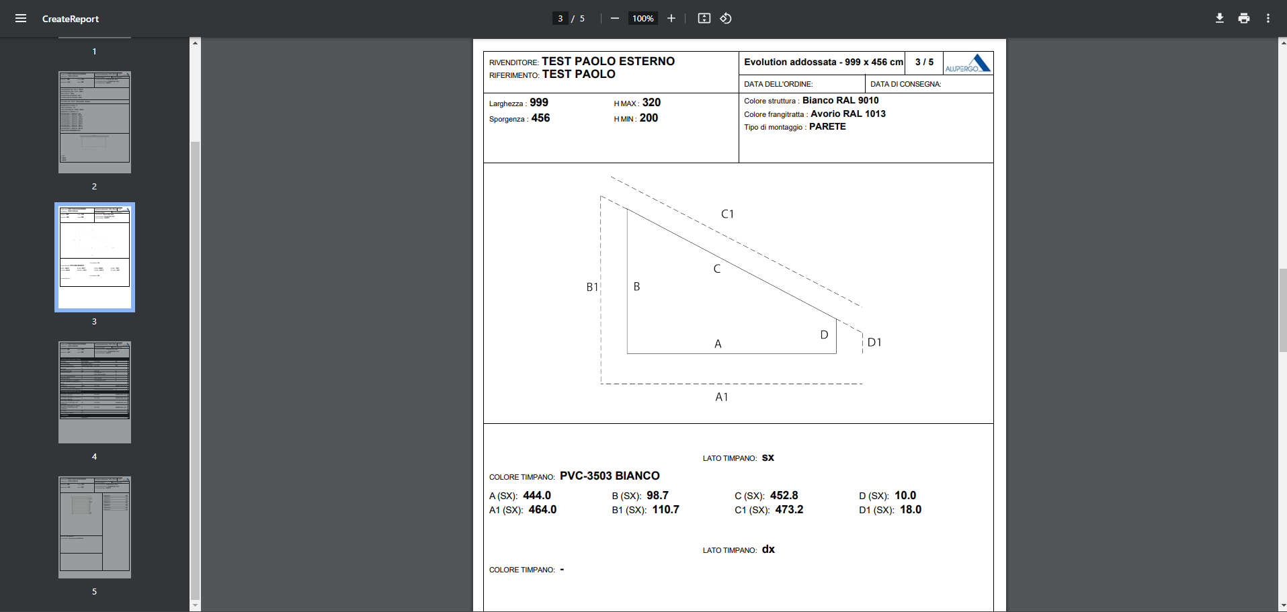Click the DATA DI CONSEGNA field label
Image resolution: width=1287 pixels, height=612 pixels.
tap(905, 84)
